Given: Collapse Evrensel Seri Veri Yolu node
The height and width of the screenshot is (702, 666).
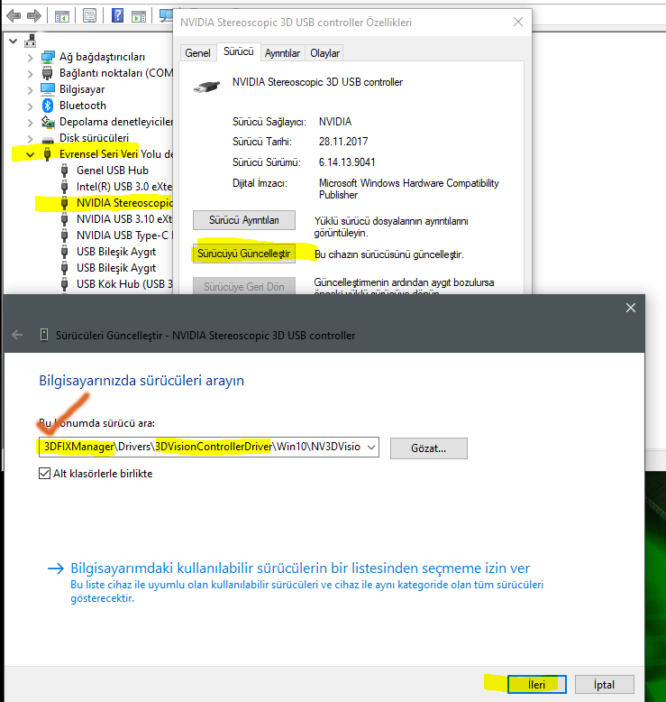Looking at the screenshot, I should click(30, 154).
